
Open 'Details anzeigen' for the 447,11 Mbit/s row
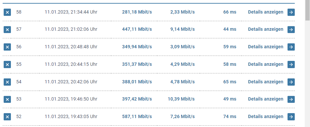266,29
